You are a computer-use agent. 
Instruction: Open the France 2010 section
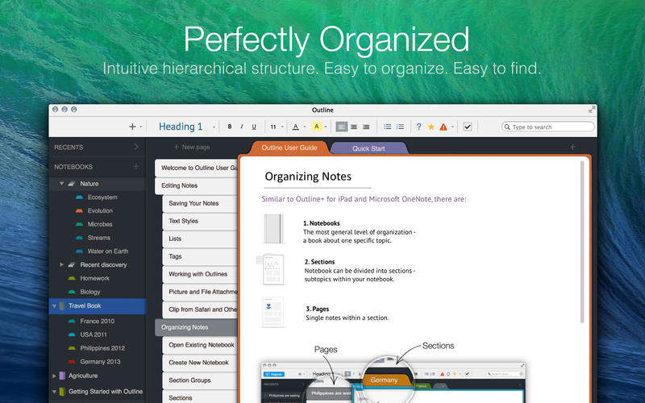tap(98, 321)
